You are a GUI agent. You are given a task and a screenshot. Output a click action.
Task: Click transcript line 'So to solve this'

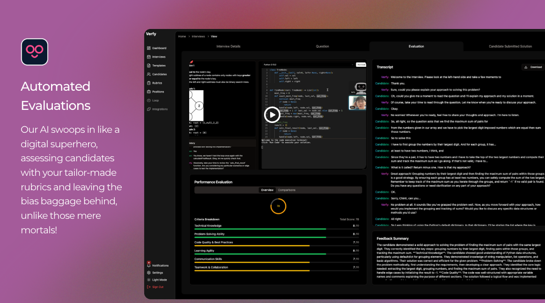401,138
